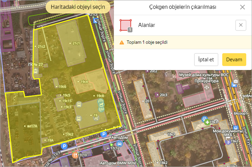Click the АвтоДом car dealer icon
The width and height of the screenshot is (252, 167).
tap(120, 144)
